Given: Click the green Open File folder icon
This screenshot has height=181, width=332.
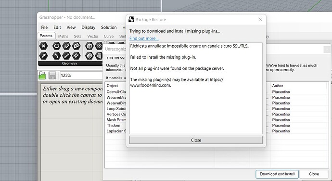Looking at the screenshot, I should (42, 76).
